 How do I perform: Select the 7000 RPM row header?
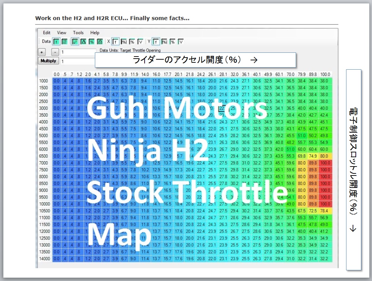pos(43,163)
